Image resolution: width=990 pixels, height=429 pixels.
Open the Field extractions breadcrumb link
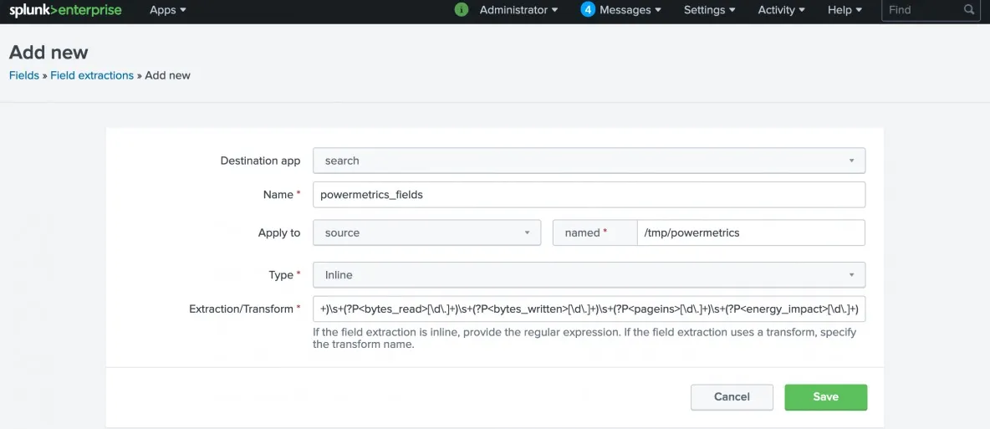pyautogui.click(x=92, y=75)
